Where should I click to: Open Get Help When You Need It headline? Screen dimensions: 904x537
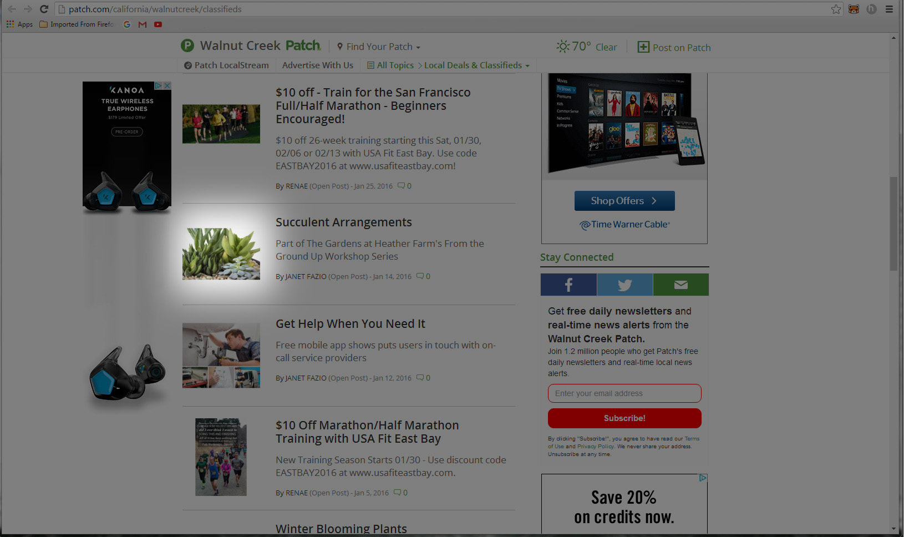(351, 323)
